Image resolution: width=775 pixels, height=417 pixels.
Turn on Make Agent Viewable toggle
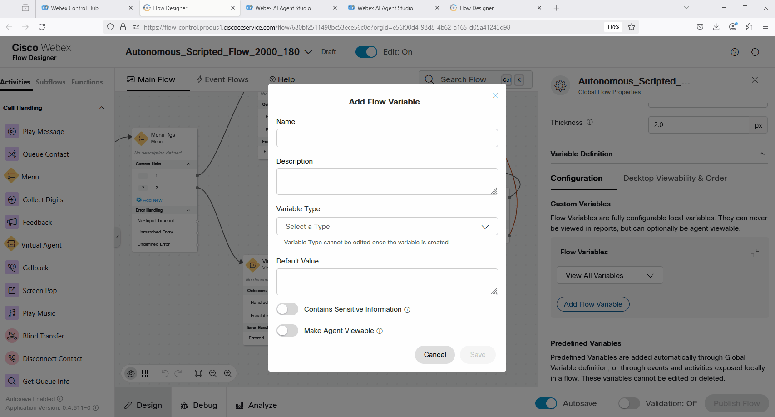click(x=287, y=331)
